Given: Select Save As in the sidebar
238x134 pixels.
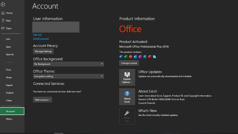Looking at the screenshot, I should [10, 54].
